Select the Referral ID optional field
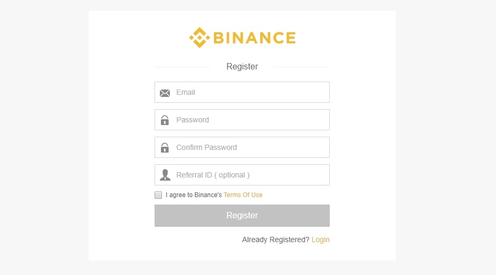This screenshot has height=275, width=496. (242, 175)
